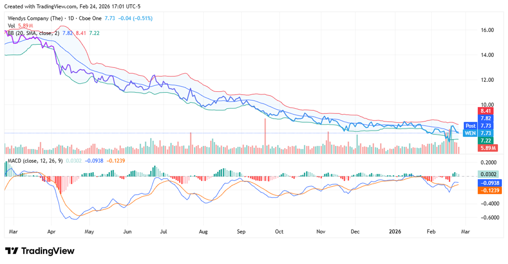
Task: Click the green 7.22 lower band price tag
Action: pyautogui.click(x=484, y=140)
